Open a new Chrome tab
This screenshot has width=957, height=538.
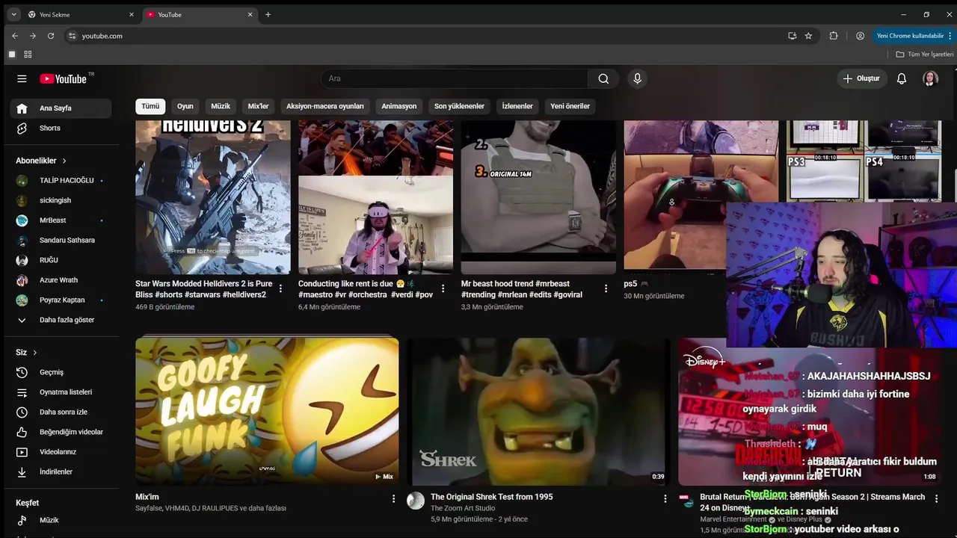click(268, 14)
